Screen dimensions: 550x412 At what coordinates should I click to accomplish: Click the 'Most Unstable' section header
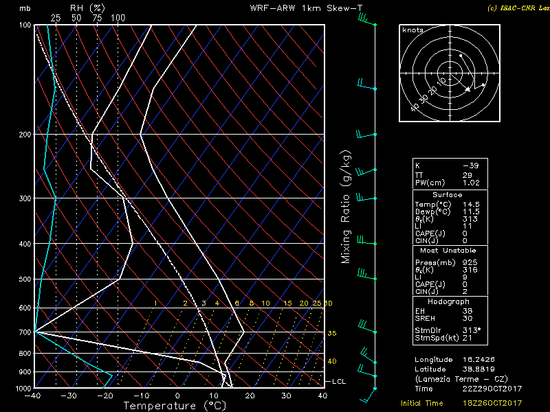pyautogui.click(x=448, y=251)
